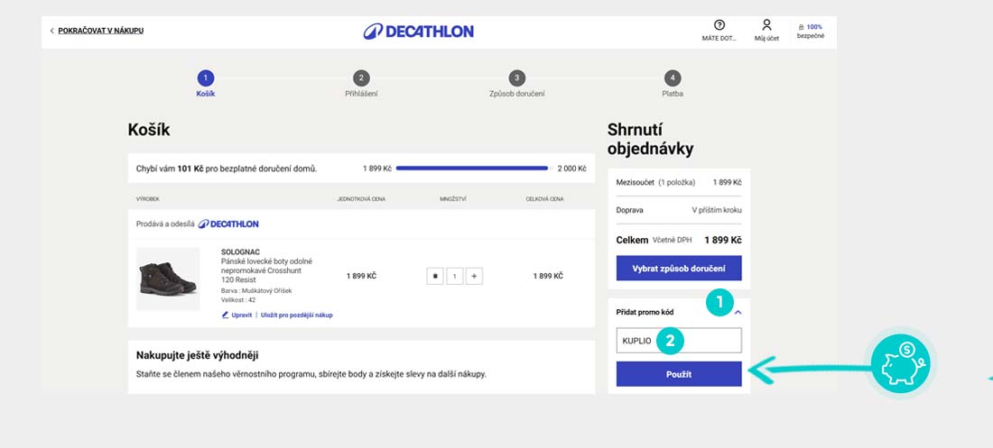
Task: Select step 3 Způsob doručení
Action: 516,78
